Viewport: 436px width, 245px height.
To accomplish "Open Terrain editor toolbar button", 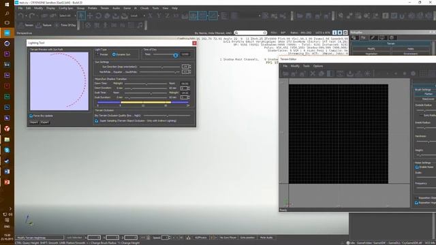I will (x=26, y=25).
